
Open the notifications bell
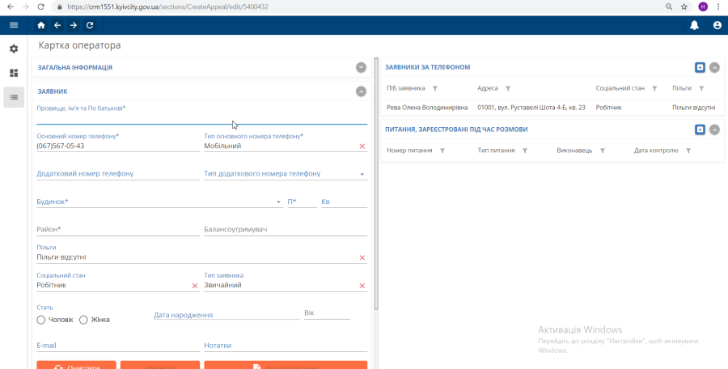694,25
